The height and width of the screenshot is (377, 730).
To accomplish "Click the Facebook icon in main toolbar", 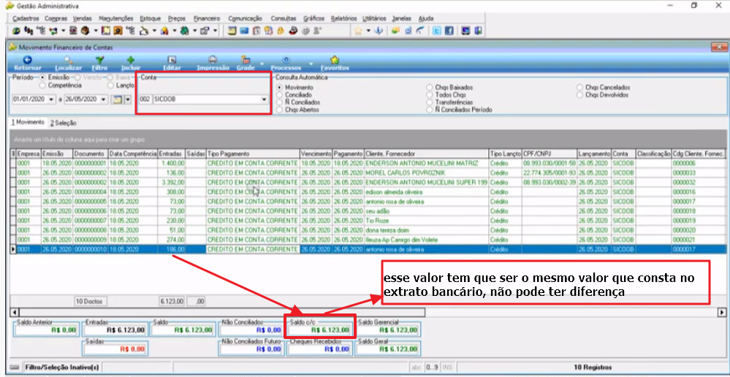I will coord(449,31).
